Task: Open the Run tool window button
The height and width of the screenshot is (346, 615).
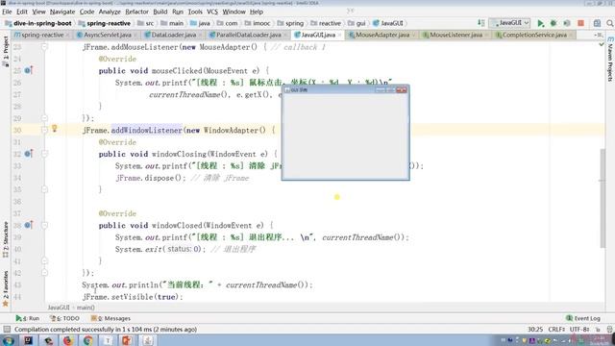Action: point(28,318)
